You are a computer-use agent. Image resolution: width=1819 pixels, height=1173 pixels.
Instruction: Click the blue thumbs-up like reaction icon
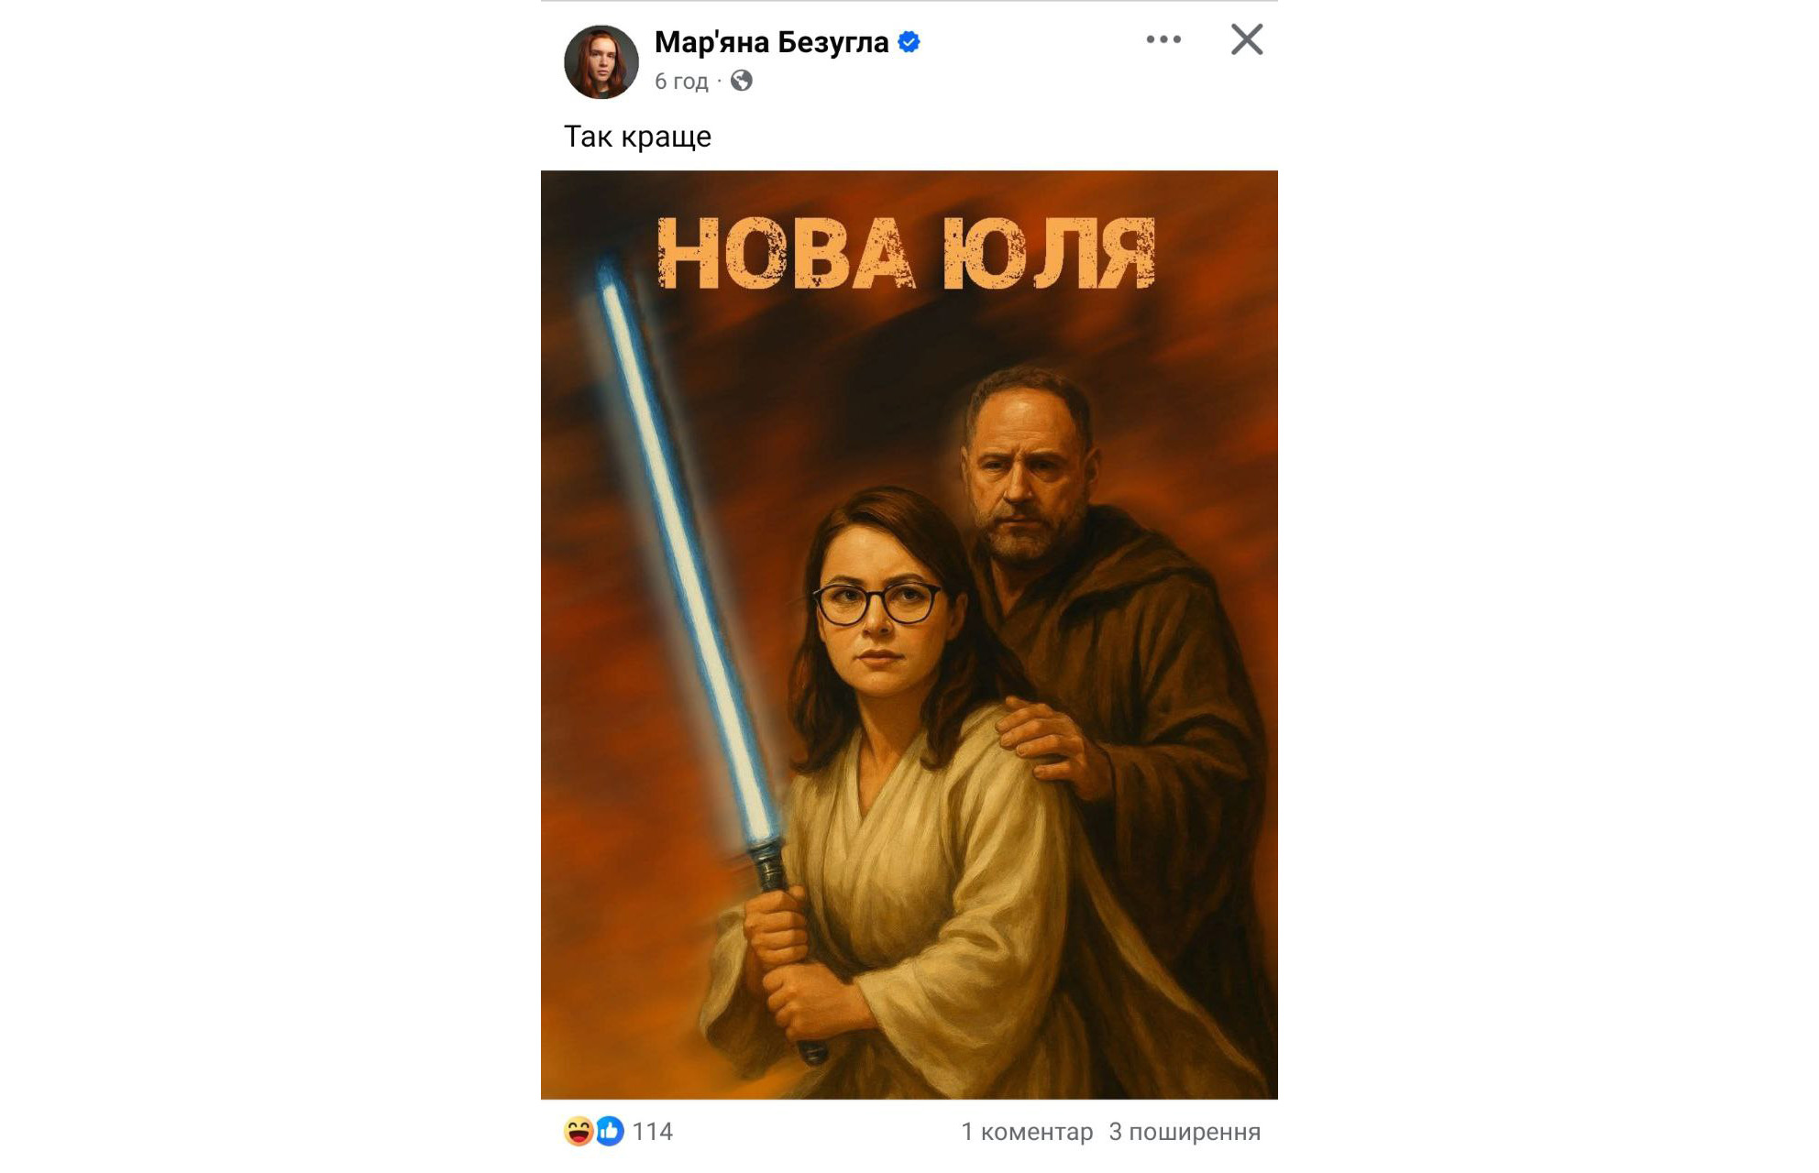click(x=609, y=1131)
